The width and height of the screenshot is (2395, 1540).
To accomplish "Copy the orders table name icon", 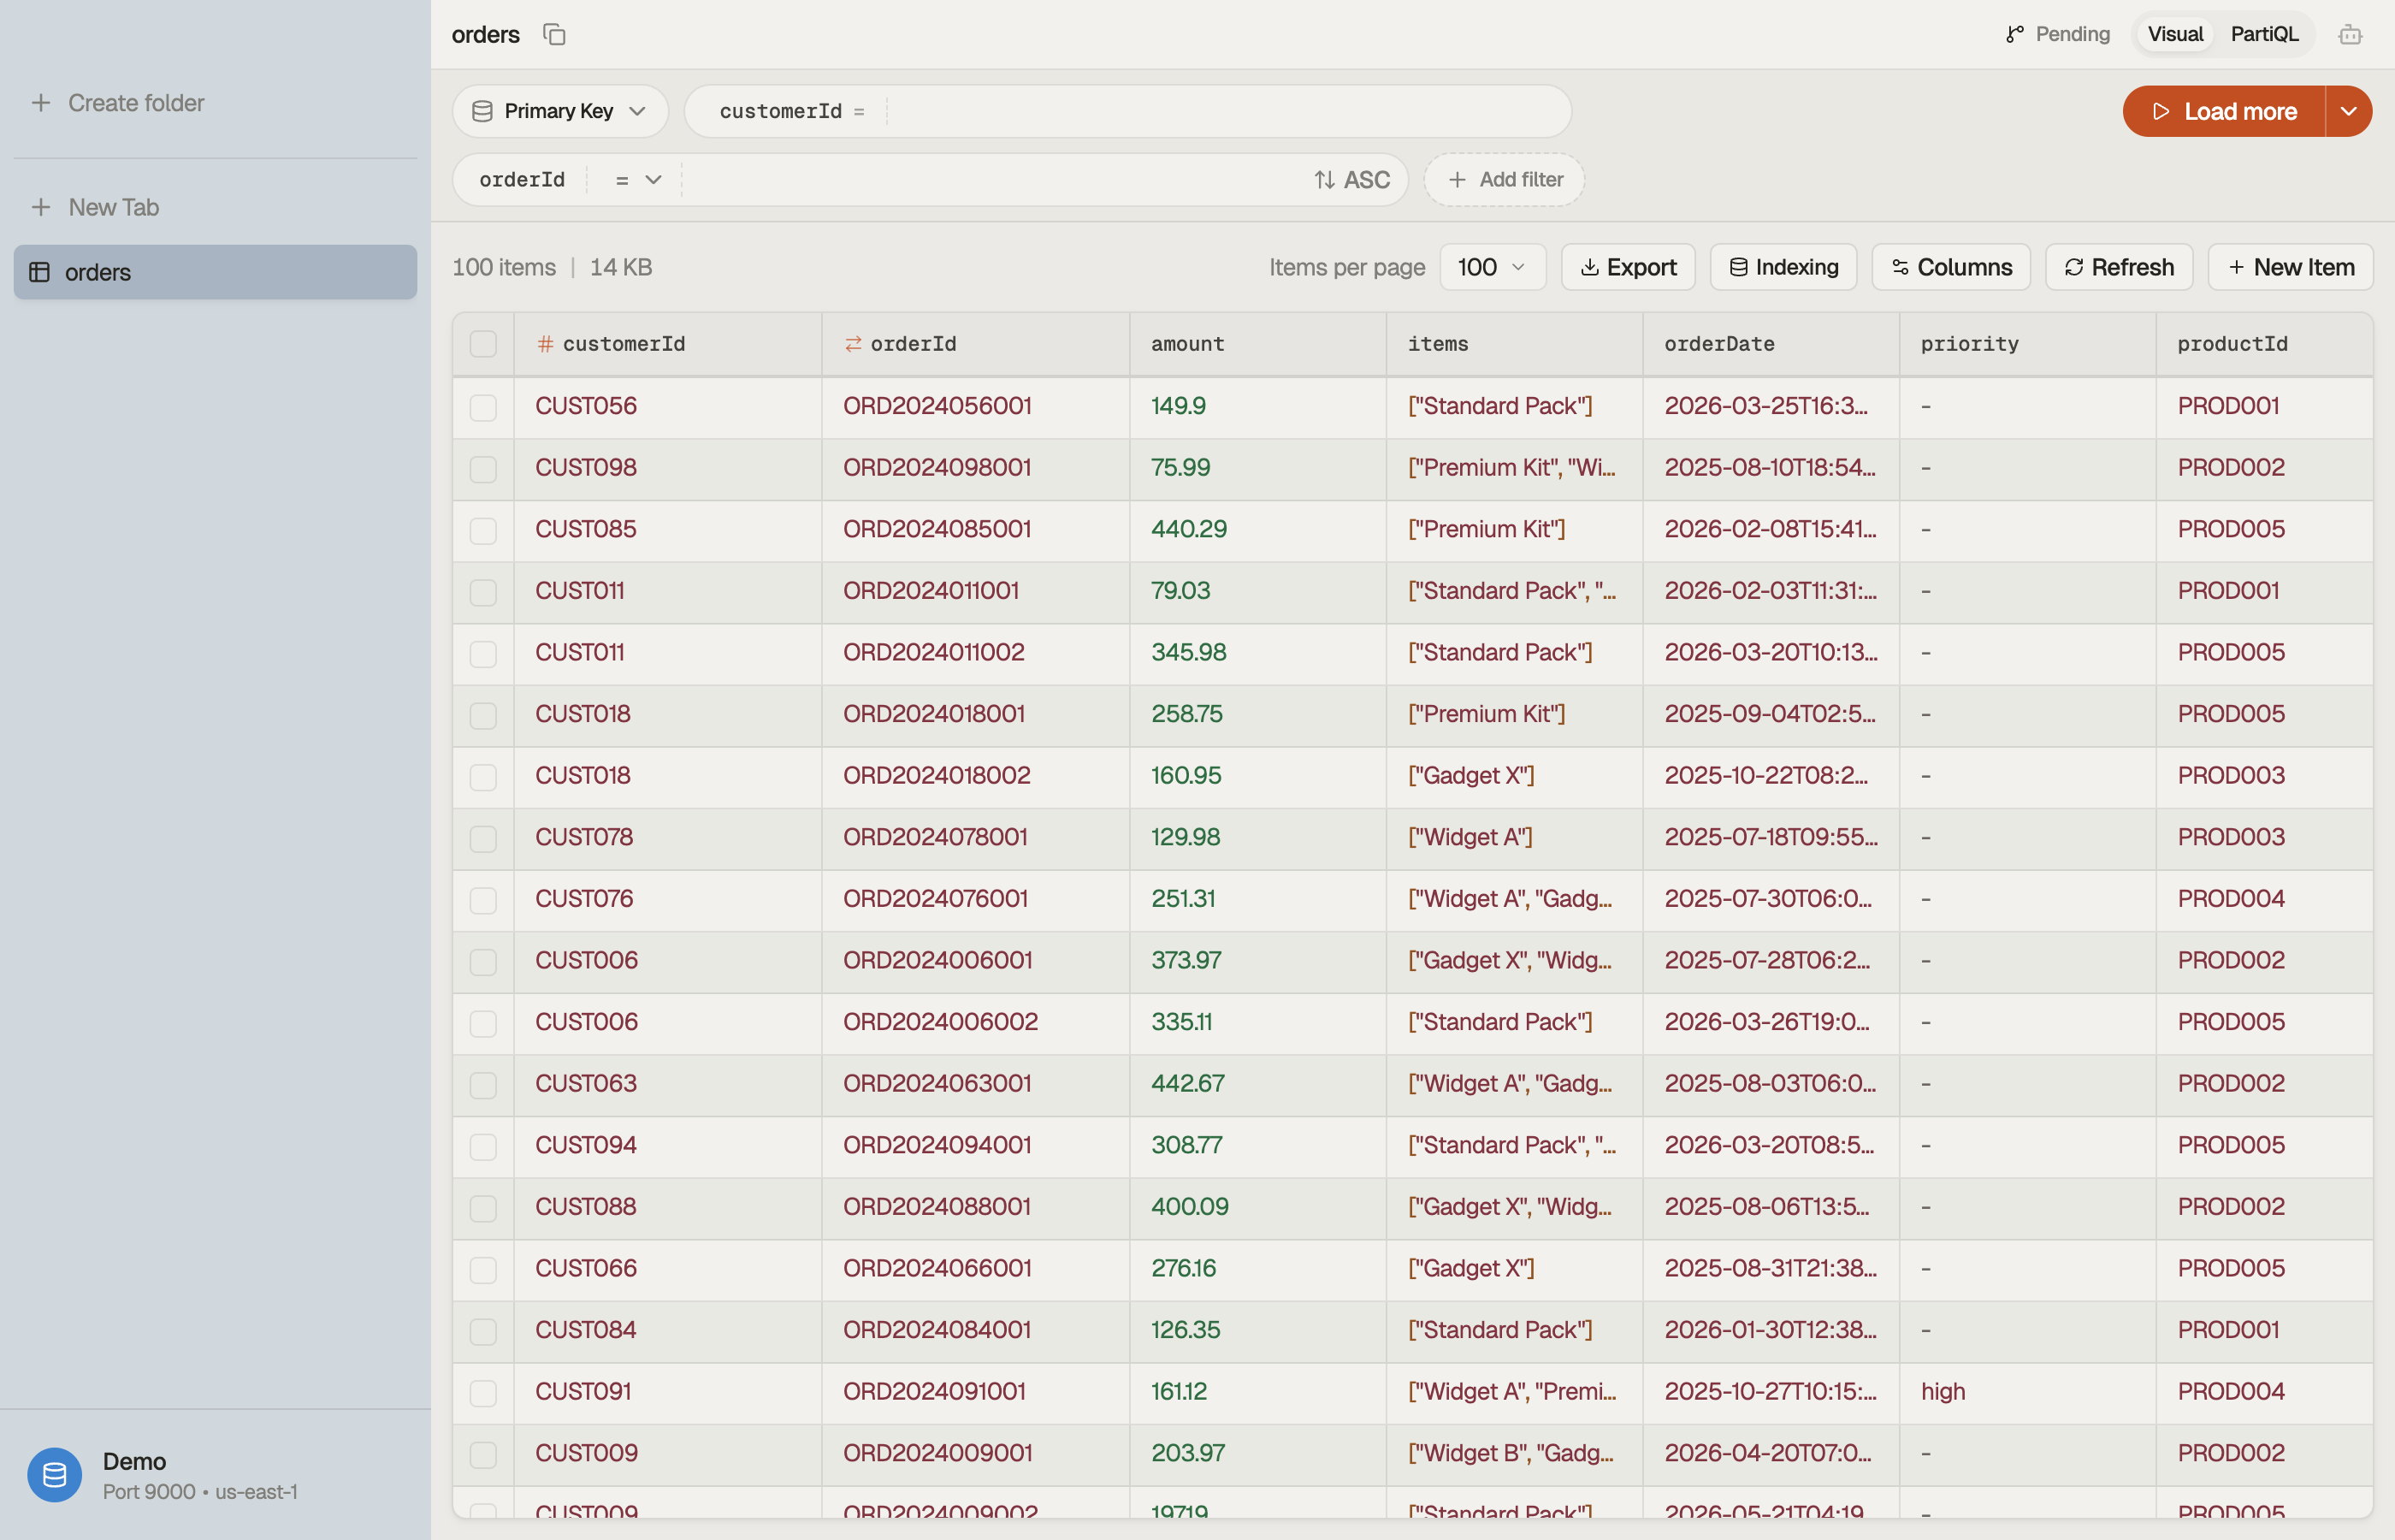I will pos(553,34).
